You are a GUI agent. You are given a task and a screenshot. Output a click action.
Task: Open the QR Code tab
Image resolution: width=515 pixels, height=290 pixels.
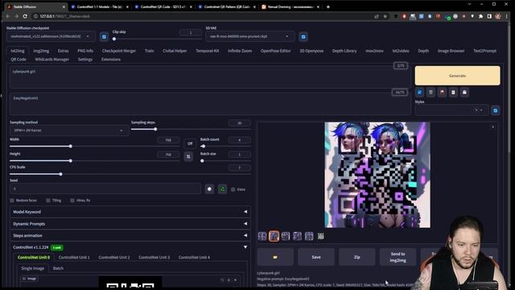coord(19,60)
